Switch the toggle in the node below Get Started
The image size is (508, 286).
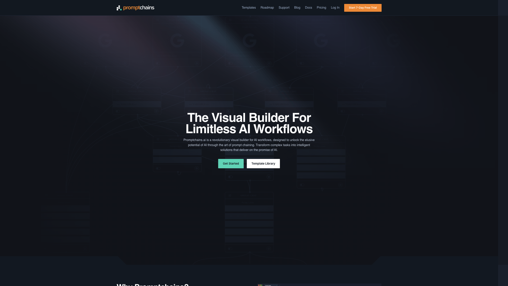coord(230,177)
